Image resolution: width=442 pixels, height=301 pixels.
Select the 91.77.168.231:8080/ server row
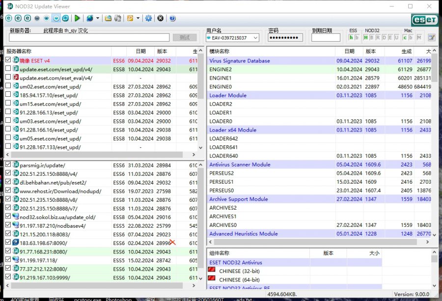pyautogui.click(x=101, y=252)
